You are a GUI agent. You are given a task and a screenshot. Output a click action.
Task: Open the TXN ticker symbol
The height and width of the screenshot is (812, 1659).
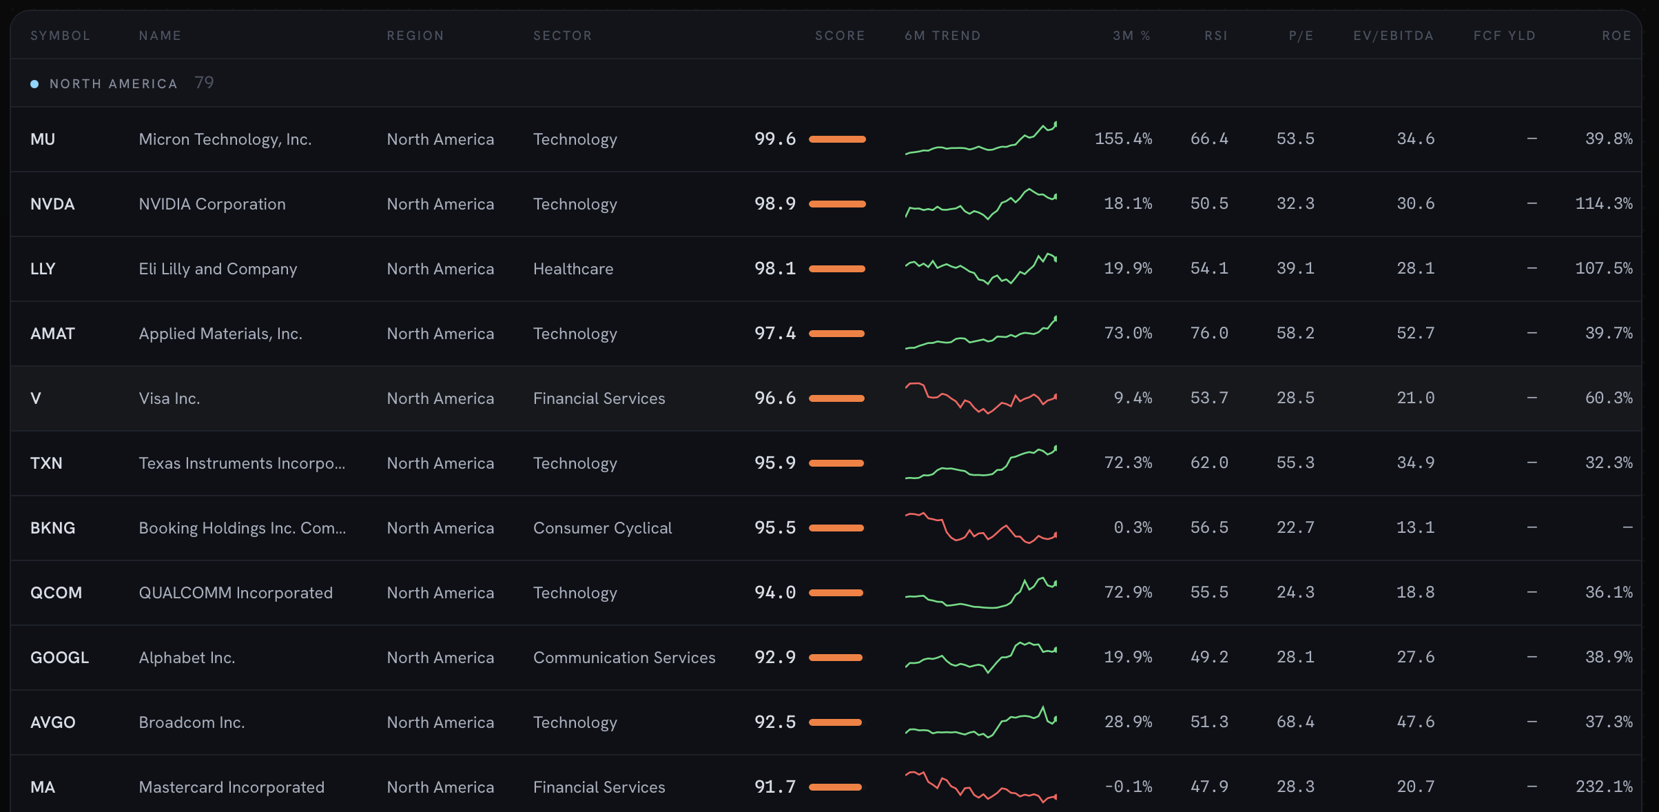click(x=46, y=463)
